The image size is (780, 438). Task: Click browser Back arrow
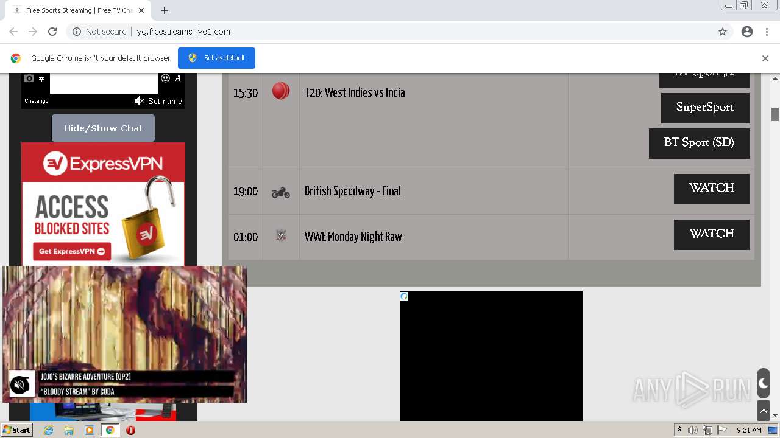[x=13, y=32]
